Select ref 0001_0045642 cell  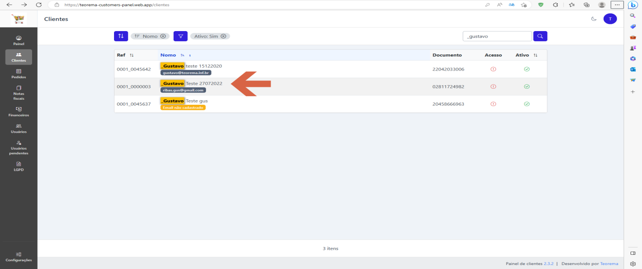[x=134, y=69]
